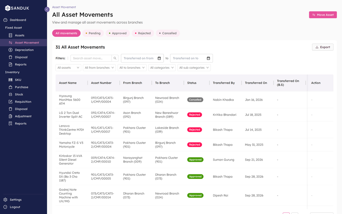Click the Asset Movement breadcrumb link
Image resolution: width=342 pixels, height=214 pixels.
tap(64, 7)
